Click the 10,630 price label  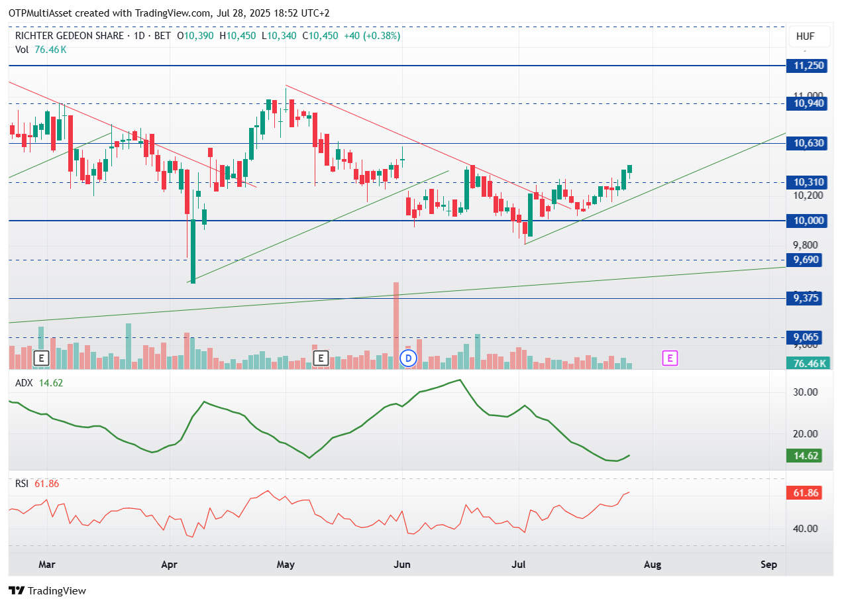click(x=806, y=143)
